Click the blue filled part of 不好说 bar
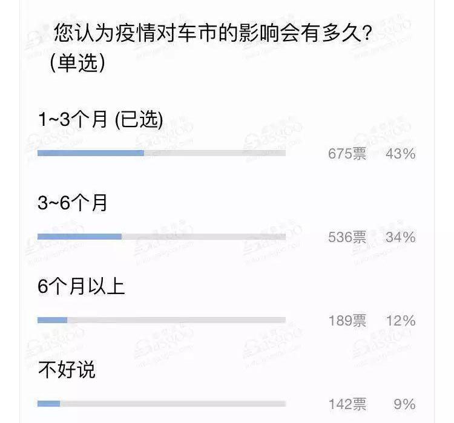Image resolution: width=454 pixels, height=423 pixels. pyautogui.click(x=48, y=403)
